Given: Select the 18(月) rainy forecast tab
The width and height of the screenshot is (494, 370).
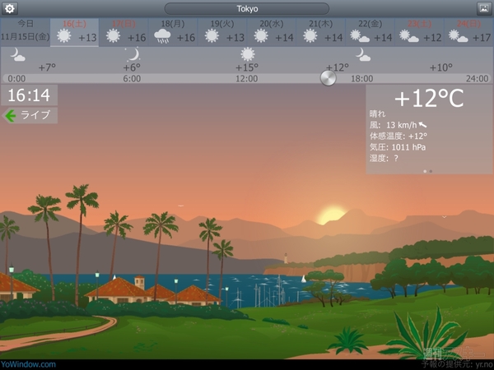Looking at the screenshot, I should click(x=173, y=32).
